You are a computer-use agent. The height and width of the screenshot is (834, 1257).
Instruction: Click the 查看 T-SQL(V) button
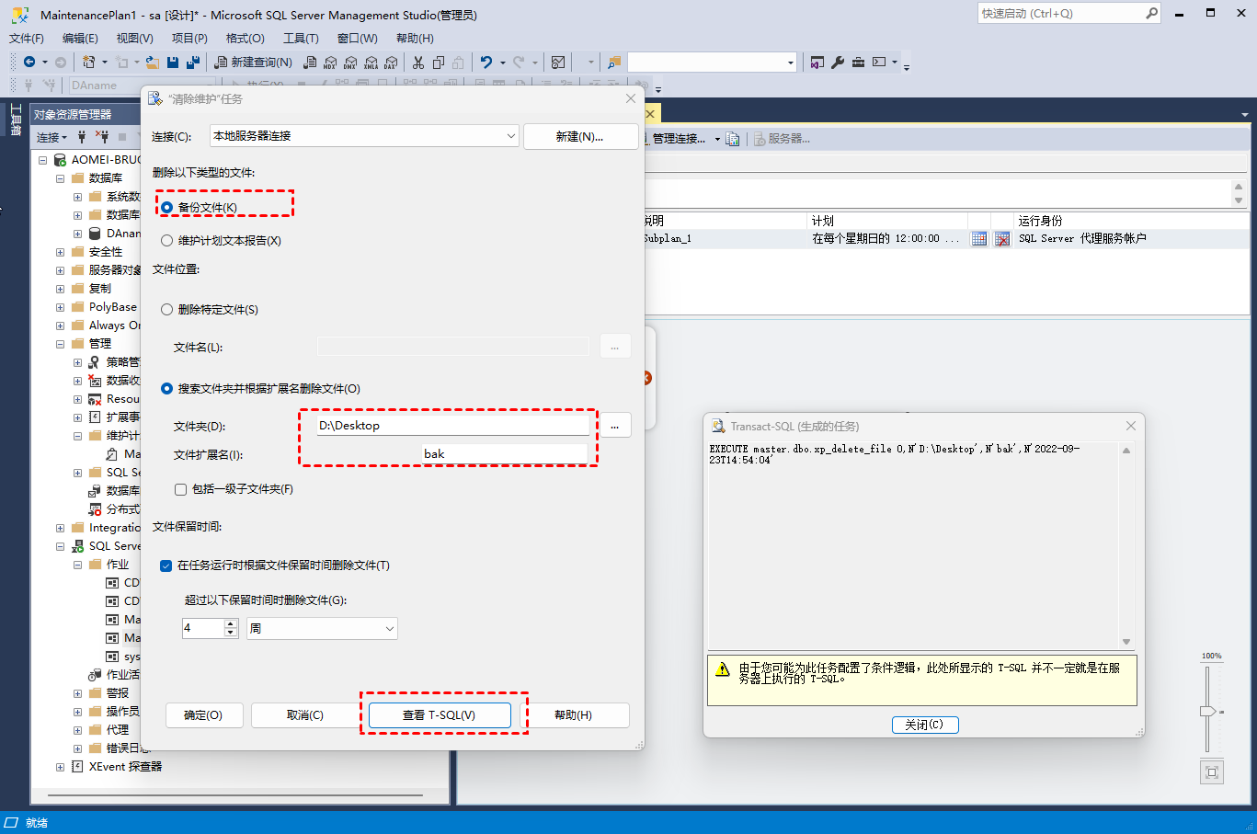(x=440, y=715)
